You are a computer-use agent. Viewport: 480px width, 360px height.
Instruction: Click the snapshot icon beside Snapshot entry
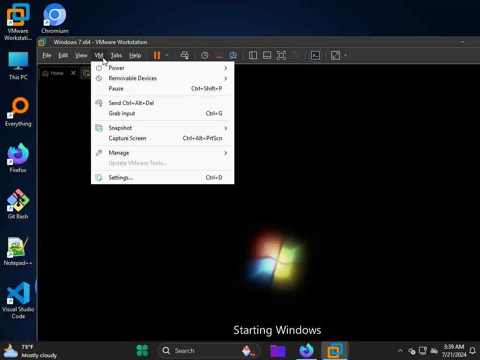(x=99, y=128)
